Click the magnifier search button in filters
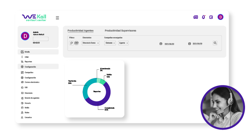 click(215, 43)
